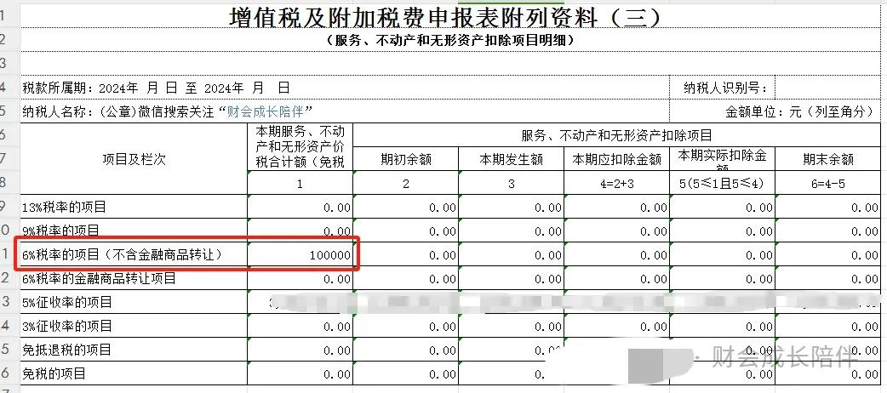Click column 1 value in 3%征收率的项目 row

tap(300, 326)
